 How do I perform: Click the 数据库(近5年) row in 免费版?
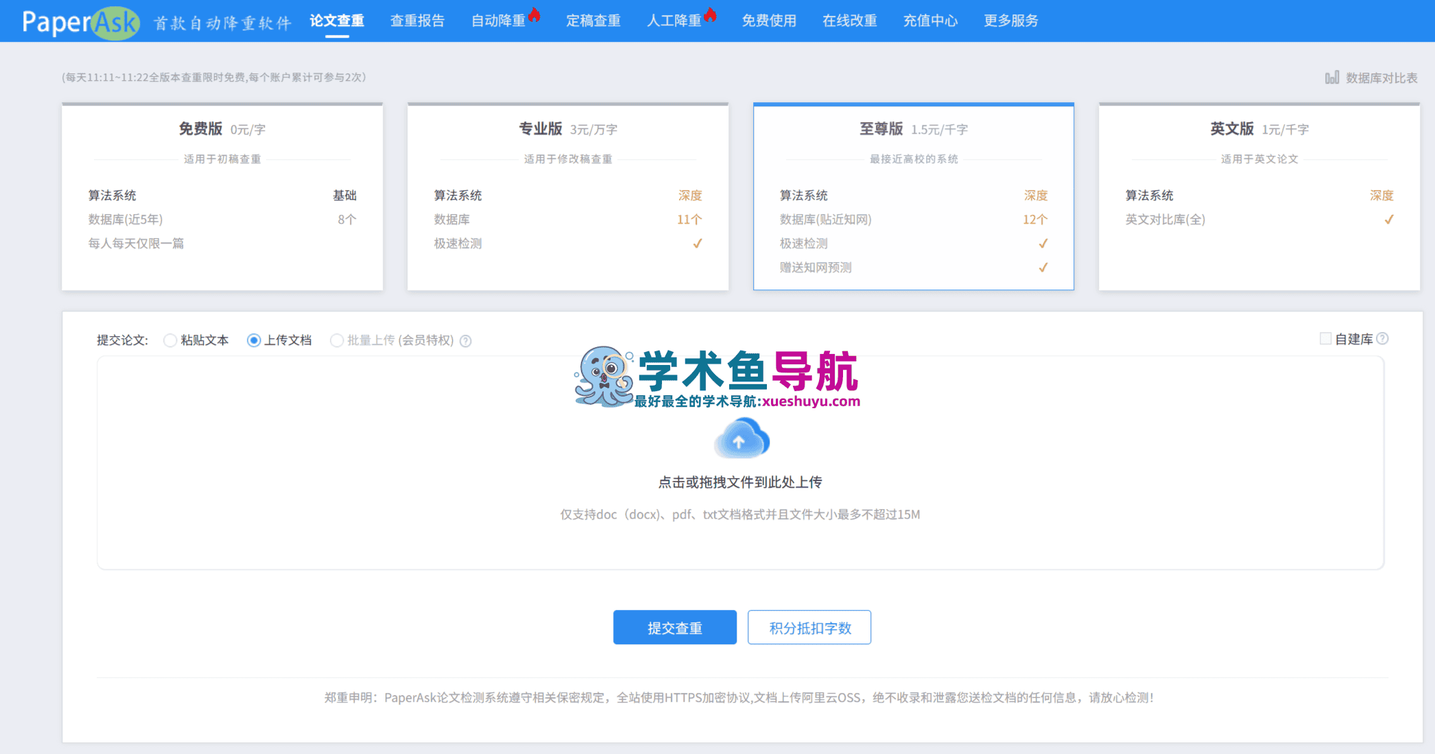(222, 220)
